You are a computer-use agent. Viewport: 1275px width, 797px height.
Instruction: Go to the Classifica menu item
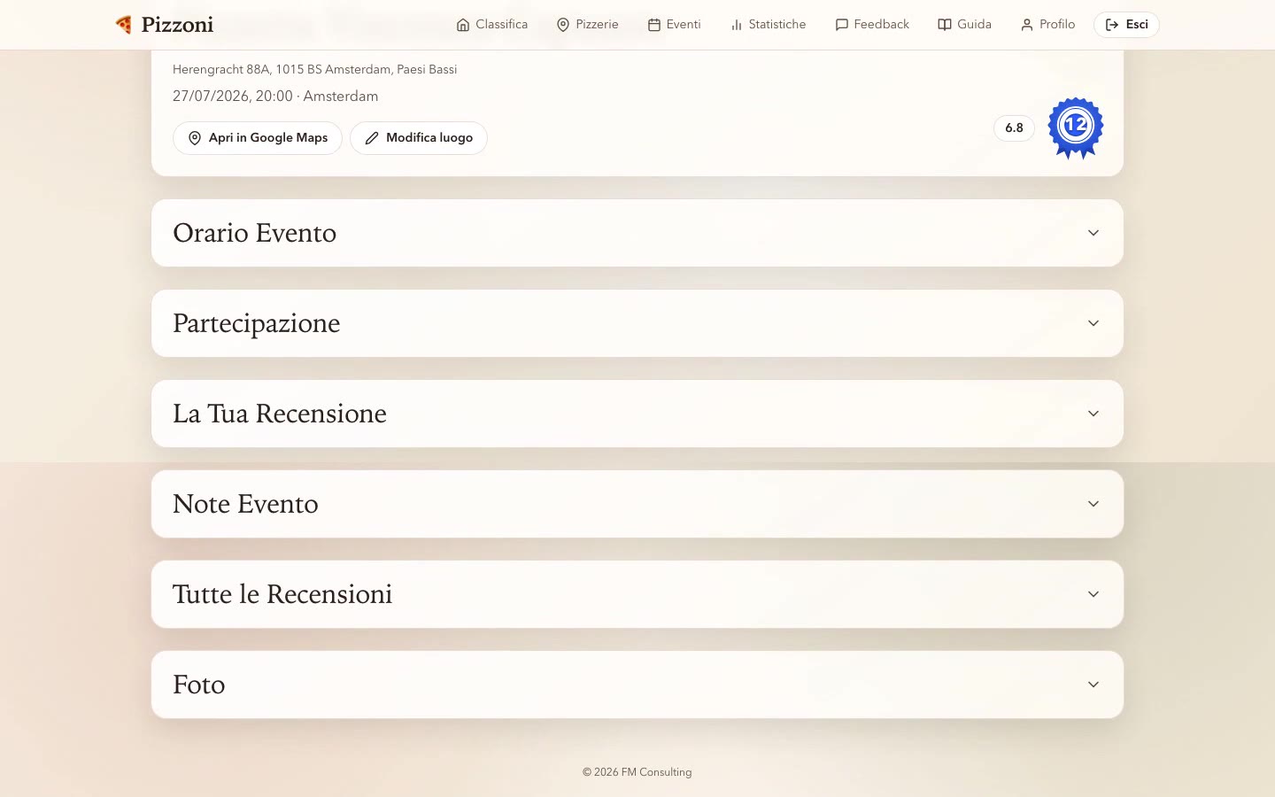click(x=492, y=25)
